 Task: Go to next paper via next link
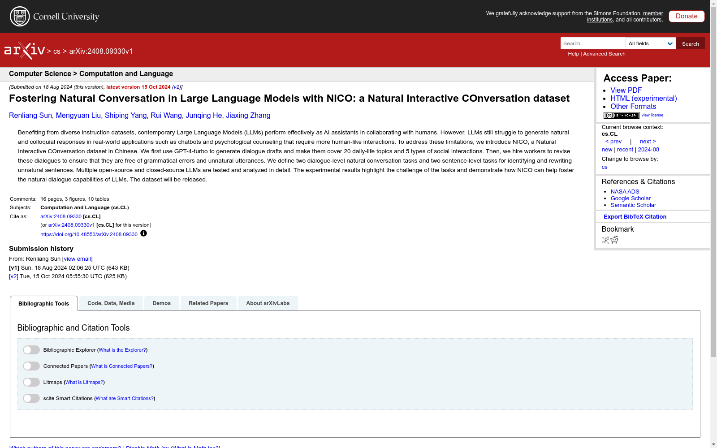(648, 142)
